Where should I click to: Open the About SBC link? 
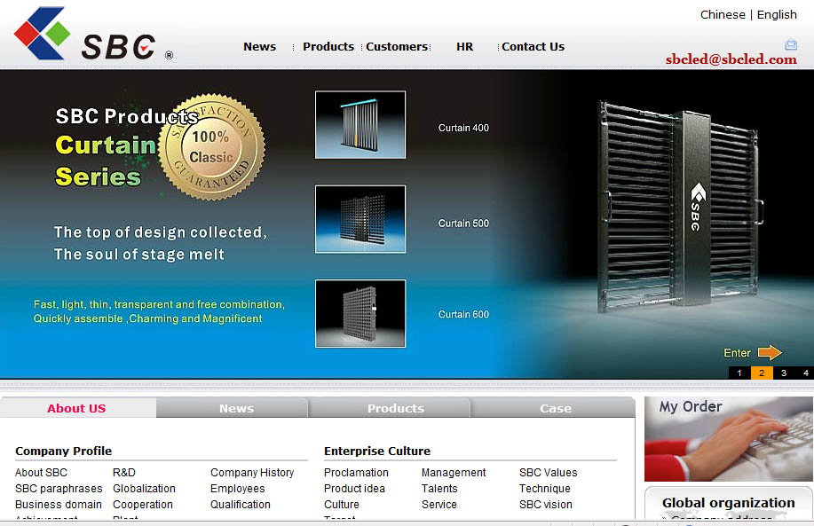pos(41,473)
